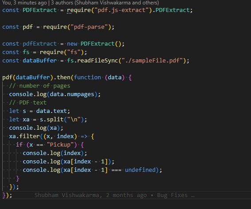Click 'PDFExtract' in the first const declaration
The height and width of the screenshot is (209, 251).
[39, 10]
